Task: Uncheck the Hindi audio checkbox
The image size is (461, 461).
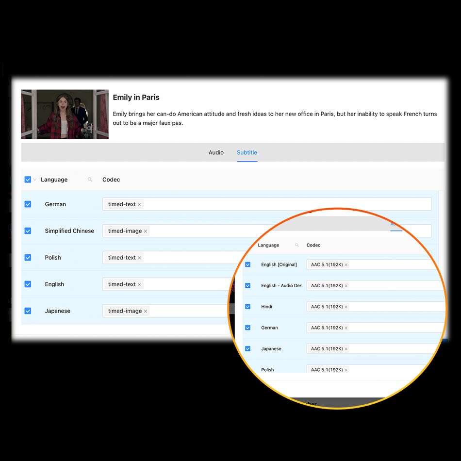Action: [248, 307]
